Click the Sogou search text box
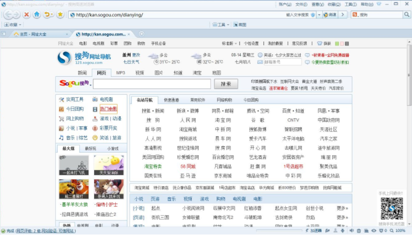 pyautogui.click(x=152, y=84)
